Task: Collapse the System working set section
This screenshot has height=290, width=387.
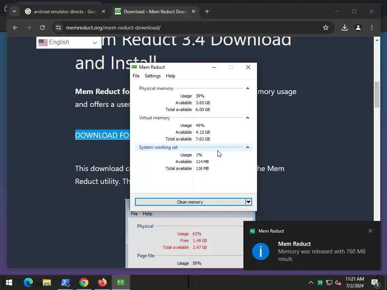Action: pos(248,147)
